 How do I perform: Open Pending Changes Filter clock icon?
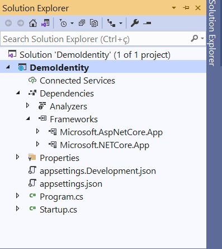63,23
